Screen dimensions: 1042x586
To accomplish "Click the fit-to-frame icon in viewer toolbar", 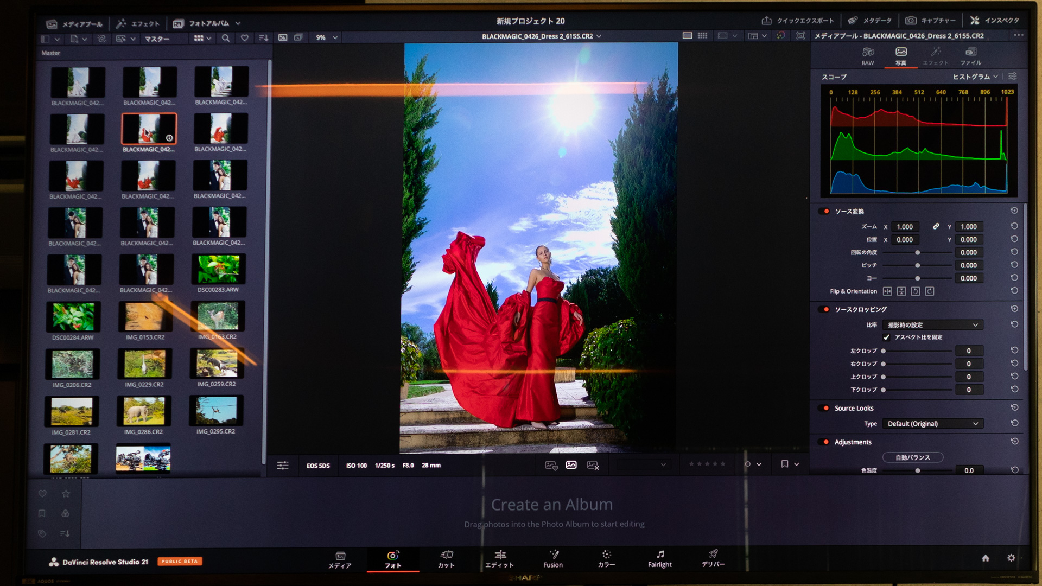I will pyautogui.click(x=800, y=35).
